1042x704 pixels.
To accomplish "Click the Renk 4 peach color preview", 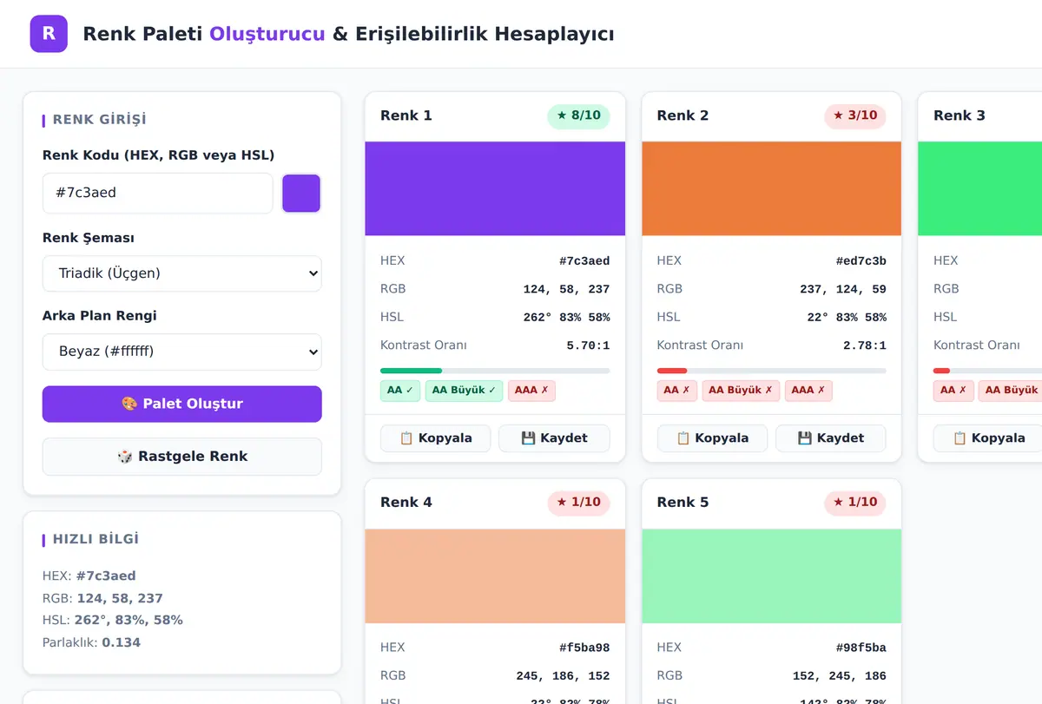I will [495, 576].
